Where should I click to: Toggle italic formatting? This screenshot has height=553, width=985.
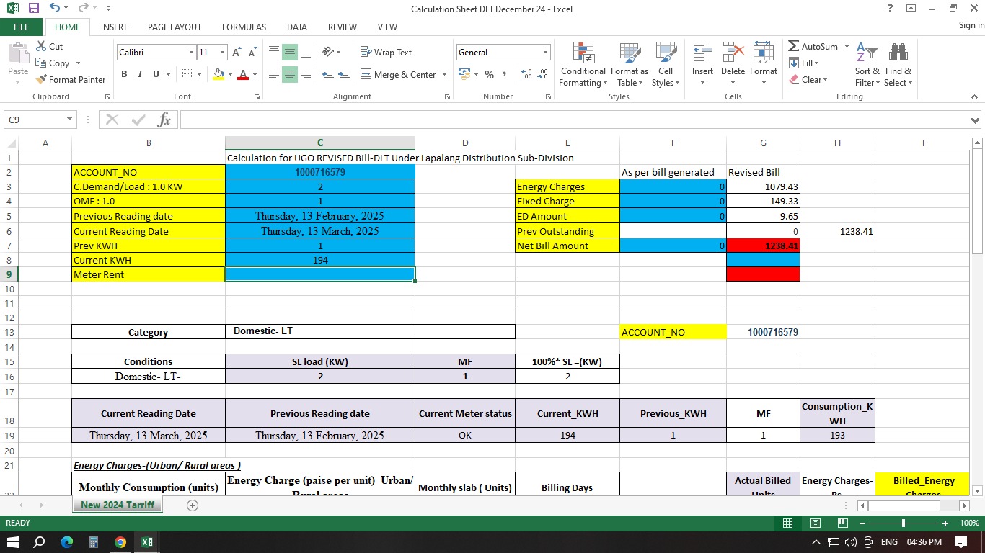pyautogui.click(x=140, y=74)
